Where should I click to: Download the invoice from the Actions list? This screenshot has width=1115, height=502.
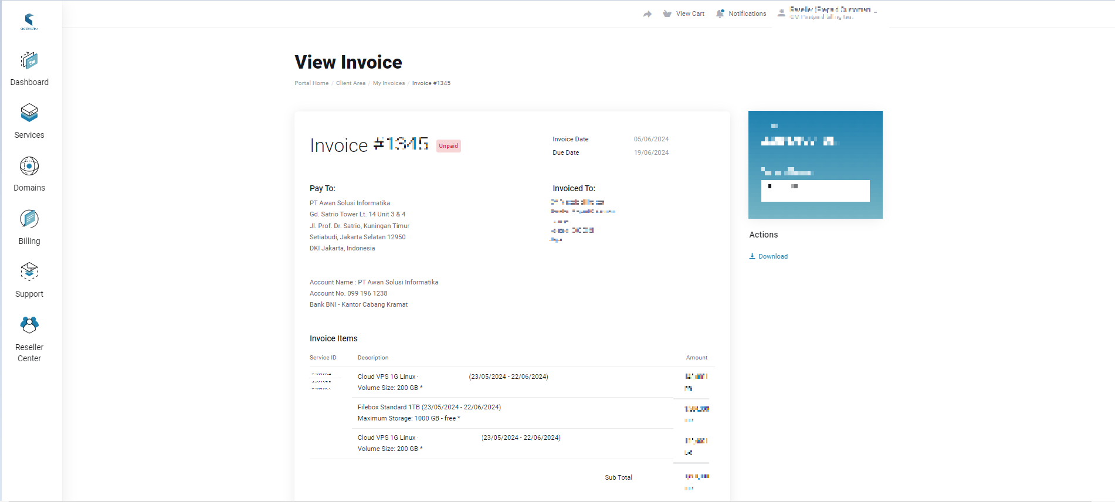point(768,256)
